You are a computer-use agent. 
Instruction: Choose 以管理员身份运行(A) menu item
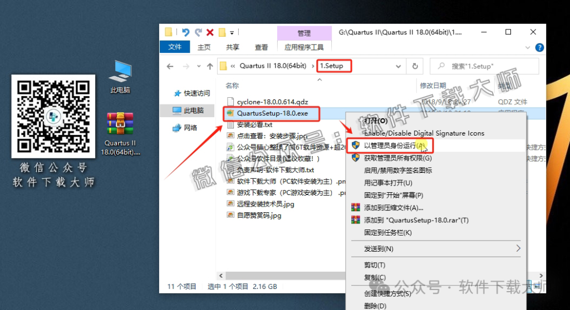(x=395, y=146)
